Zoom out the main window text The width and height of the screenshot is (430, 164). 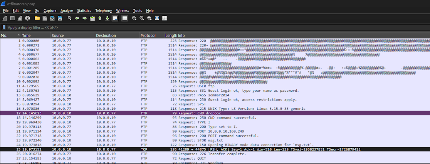point(142,18)
